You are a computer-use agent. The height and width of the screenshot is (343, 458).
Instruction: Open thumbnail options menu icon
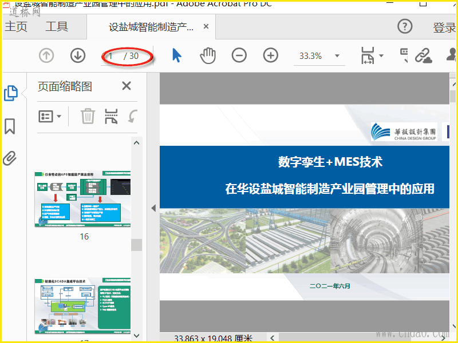point(46,117)
